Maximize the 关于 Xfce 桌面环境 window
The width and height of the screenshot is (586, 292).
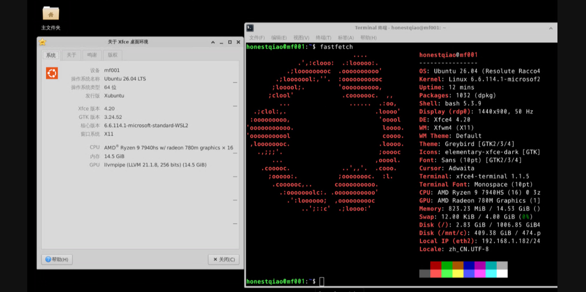230,42
